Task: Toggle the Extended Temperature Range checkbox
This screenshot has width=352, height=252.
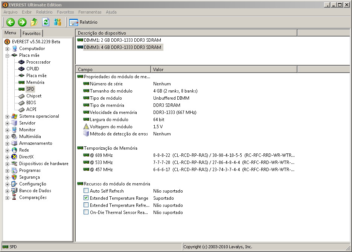Action: pyautogui.click(x=86, y=198)
